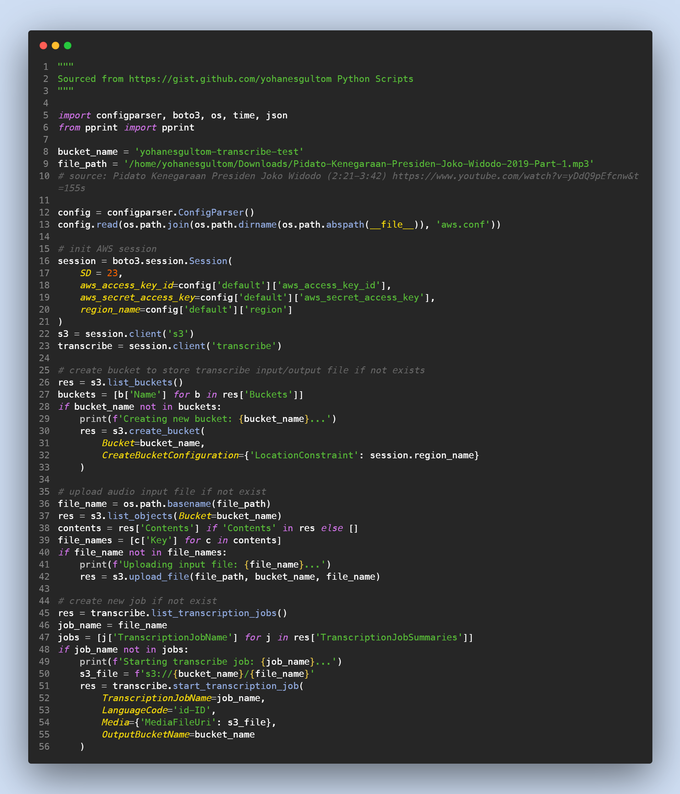The height and width of the screenshot is (794, 680).
Task: Click the OutputBucketName parameter
Action: tap(146, 735)
